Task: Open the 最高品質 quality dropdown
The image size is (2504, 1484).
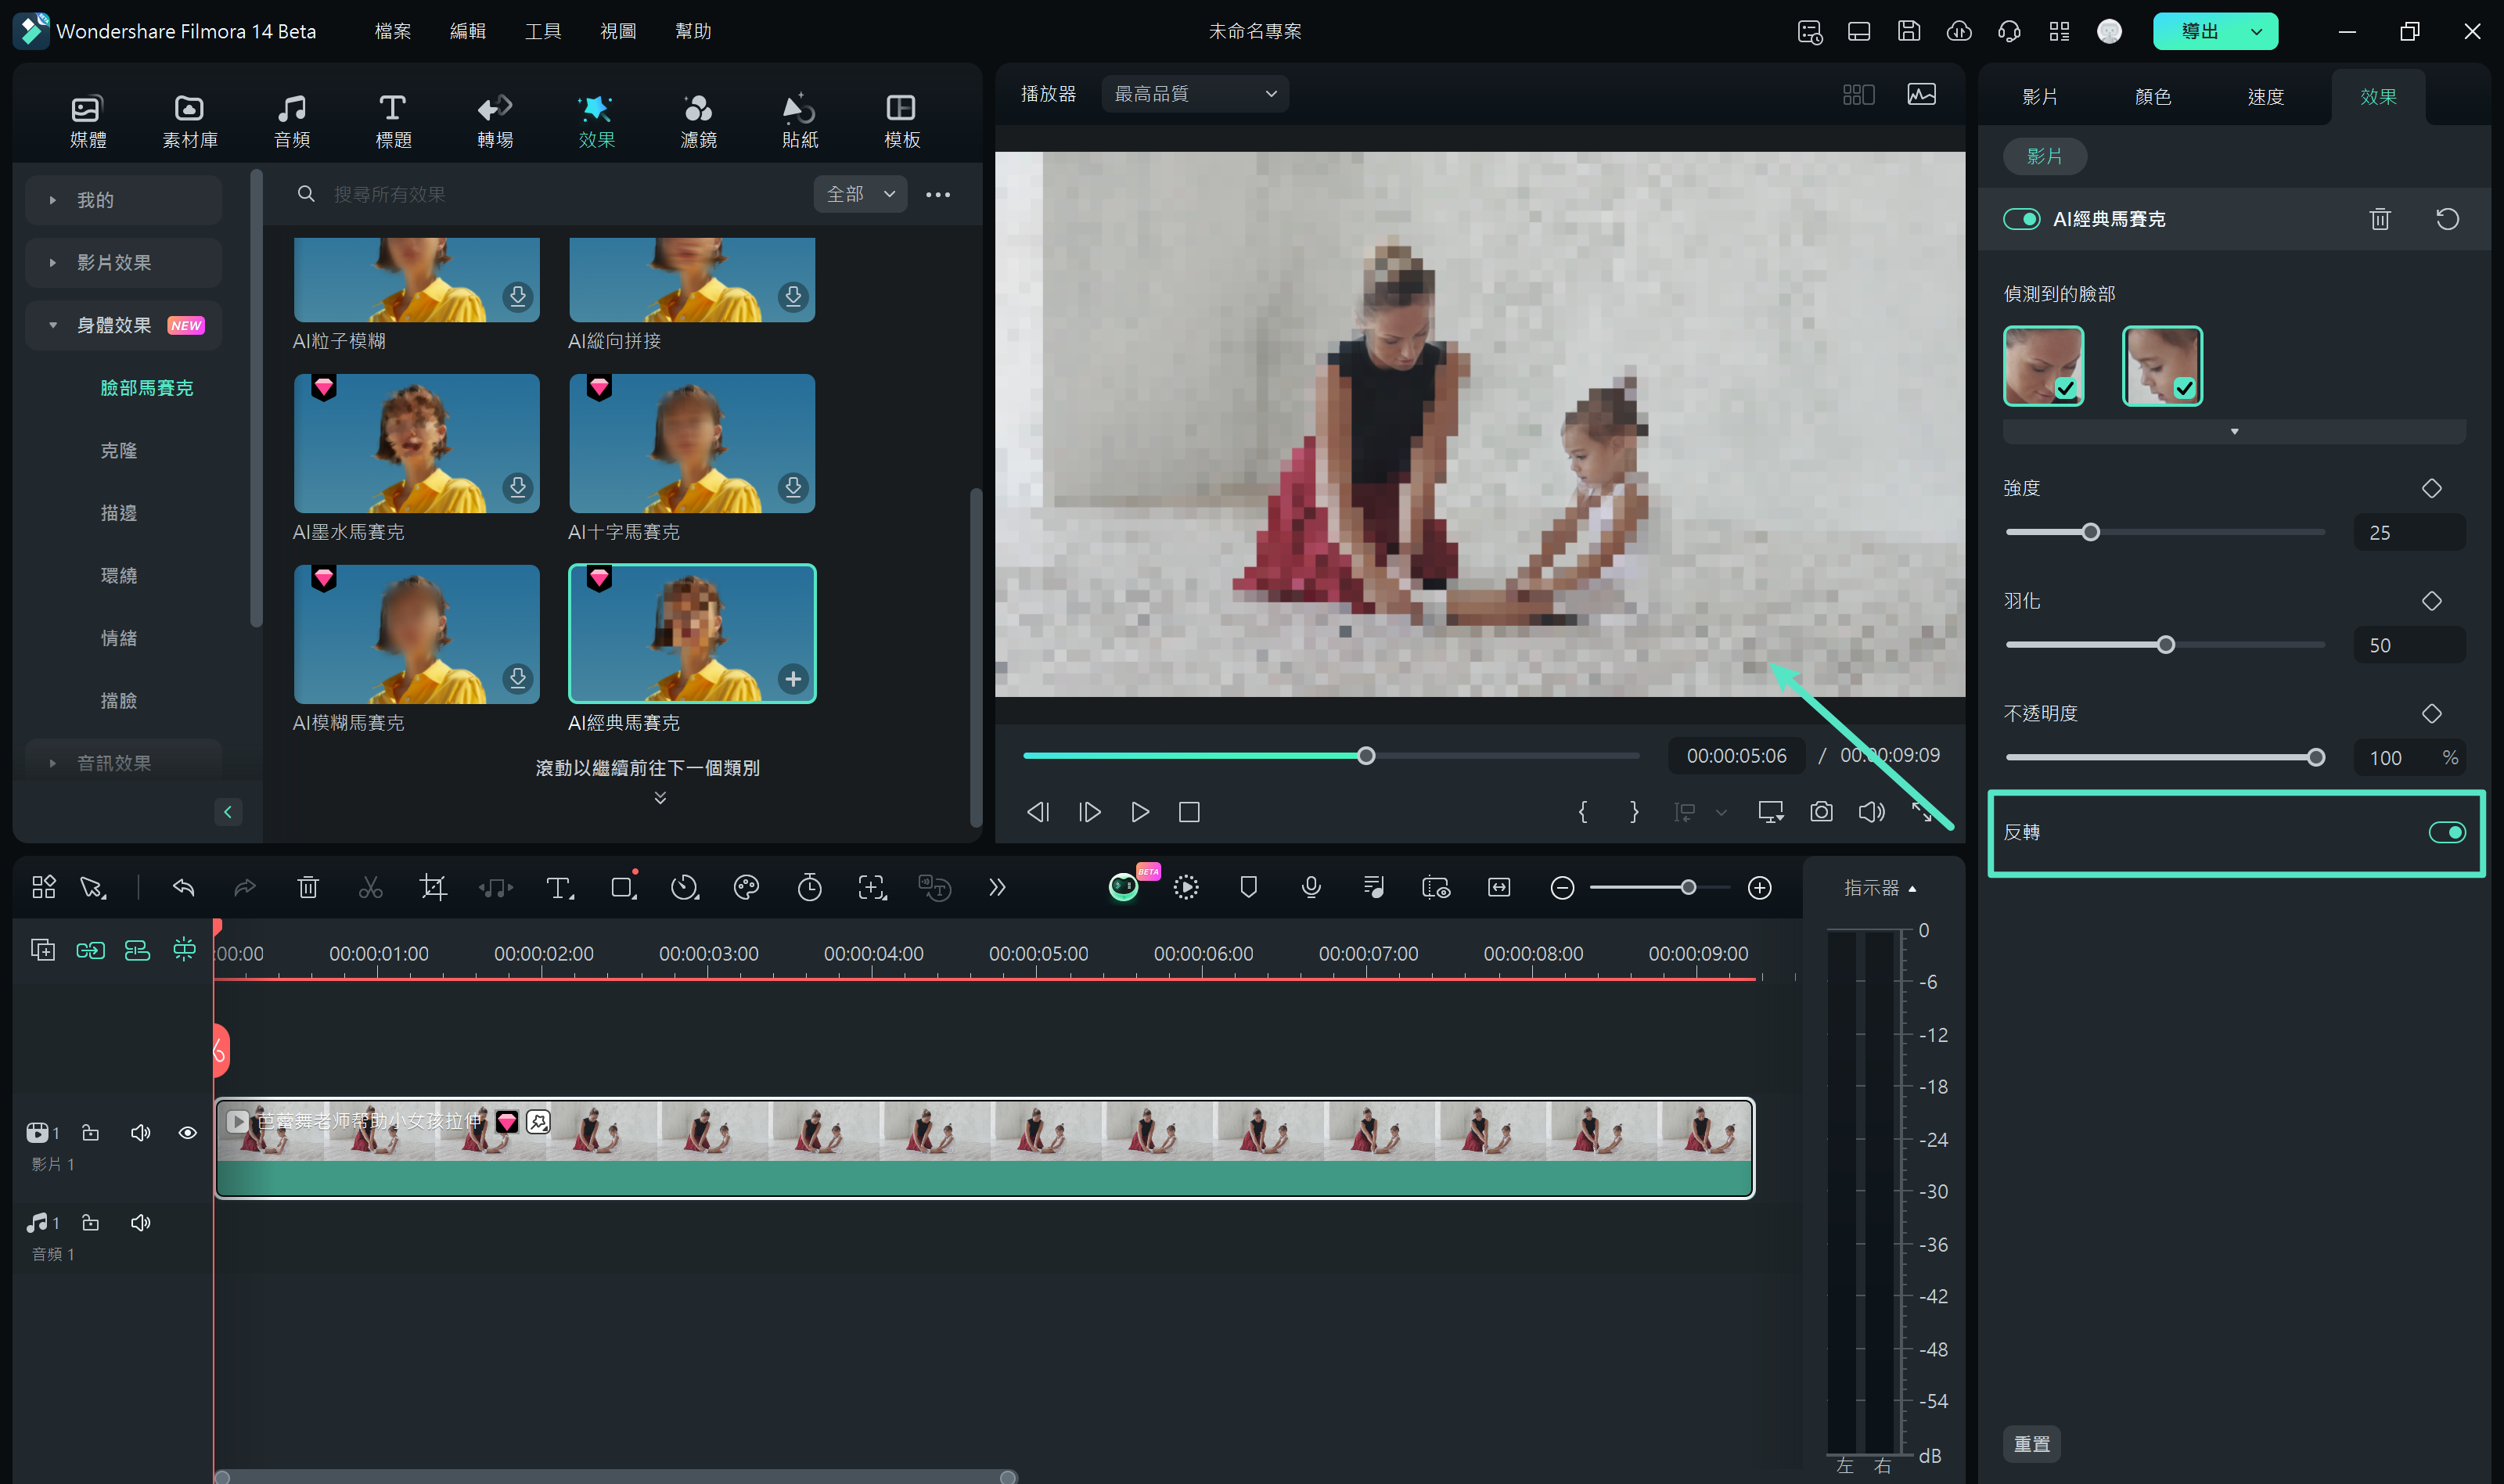Action: coord(1195,94)
